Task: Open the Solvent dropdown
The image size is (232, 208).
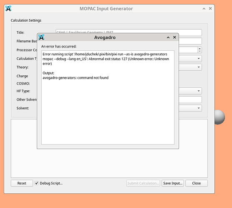Action: (199, 108)
